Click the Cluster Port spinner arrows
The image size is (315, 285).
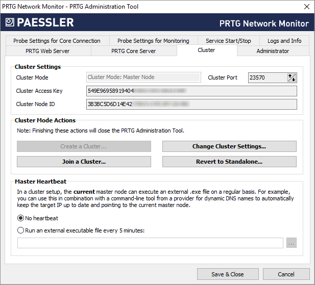(292, 77)
